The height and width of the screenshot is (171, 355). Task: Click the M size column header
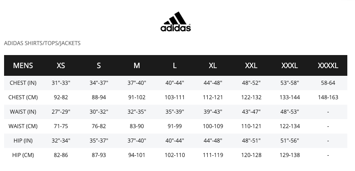tap(137, 65)
